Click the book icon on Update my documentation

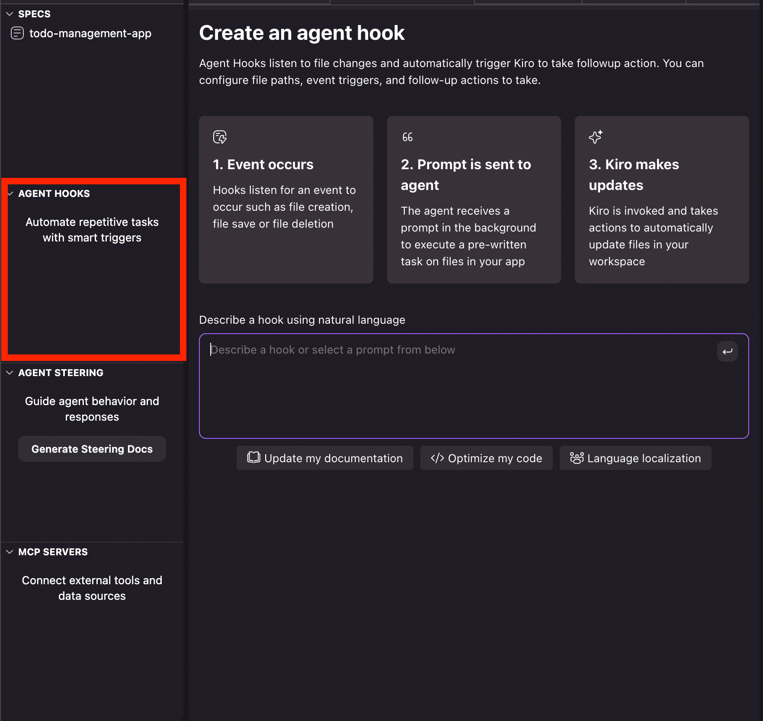(253, 458)
